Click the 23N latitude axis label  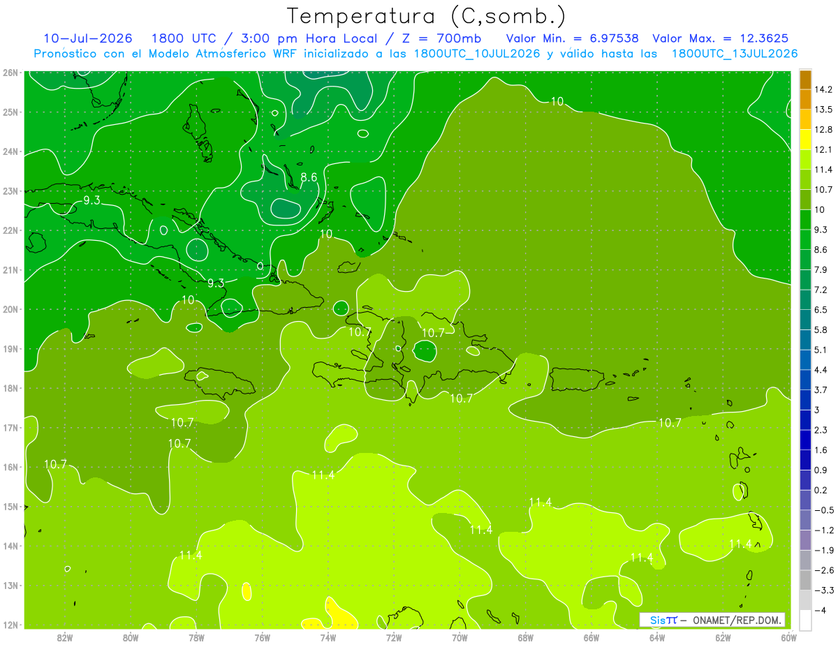point(10,191)
